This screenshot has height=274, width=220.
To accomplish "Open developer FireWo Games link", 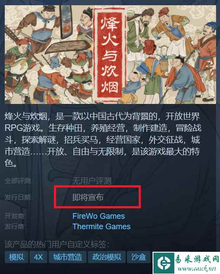I will pos(99,216).
